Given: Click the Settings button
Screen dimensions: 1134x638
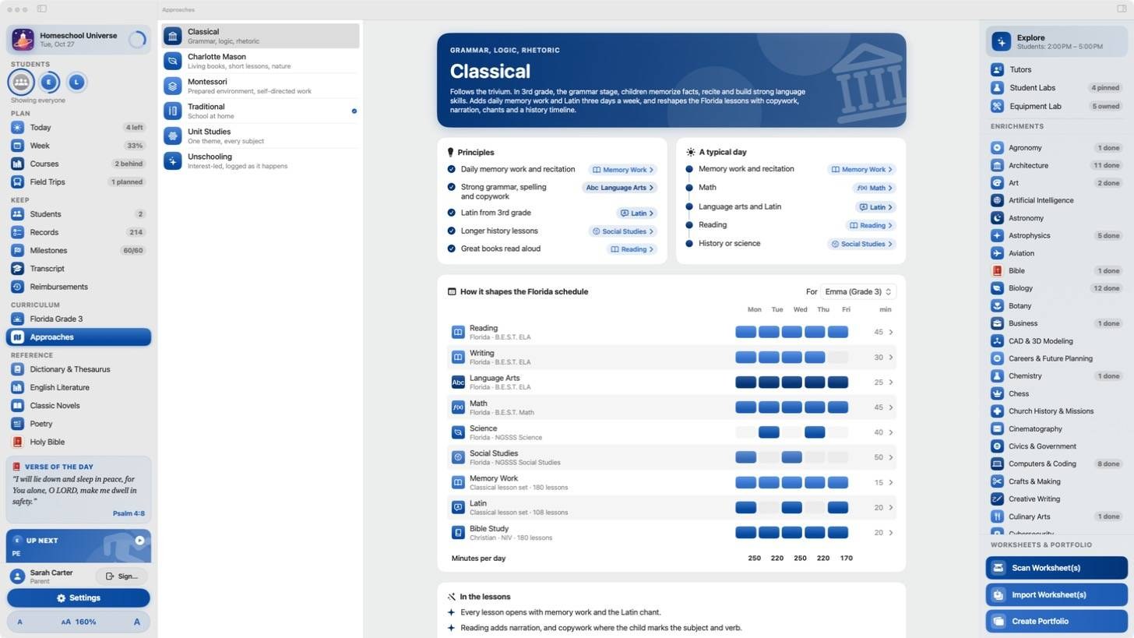Looking at the screenshot, I should [78, 598].
